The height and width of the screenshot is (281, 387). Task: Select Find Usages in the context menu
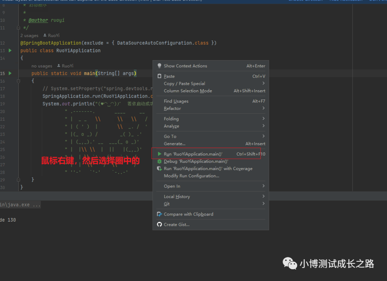(x=211, y=101)
